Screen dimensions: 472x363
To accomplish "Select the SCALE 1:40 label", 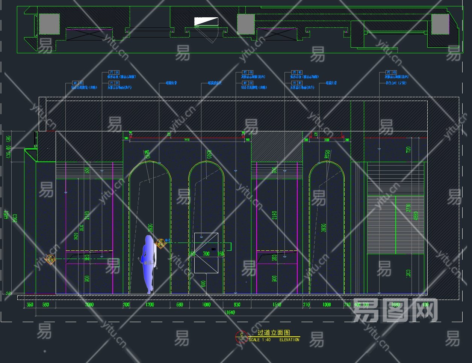I will (x=259, y=340).
